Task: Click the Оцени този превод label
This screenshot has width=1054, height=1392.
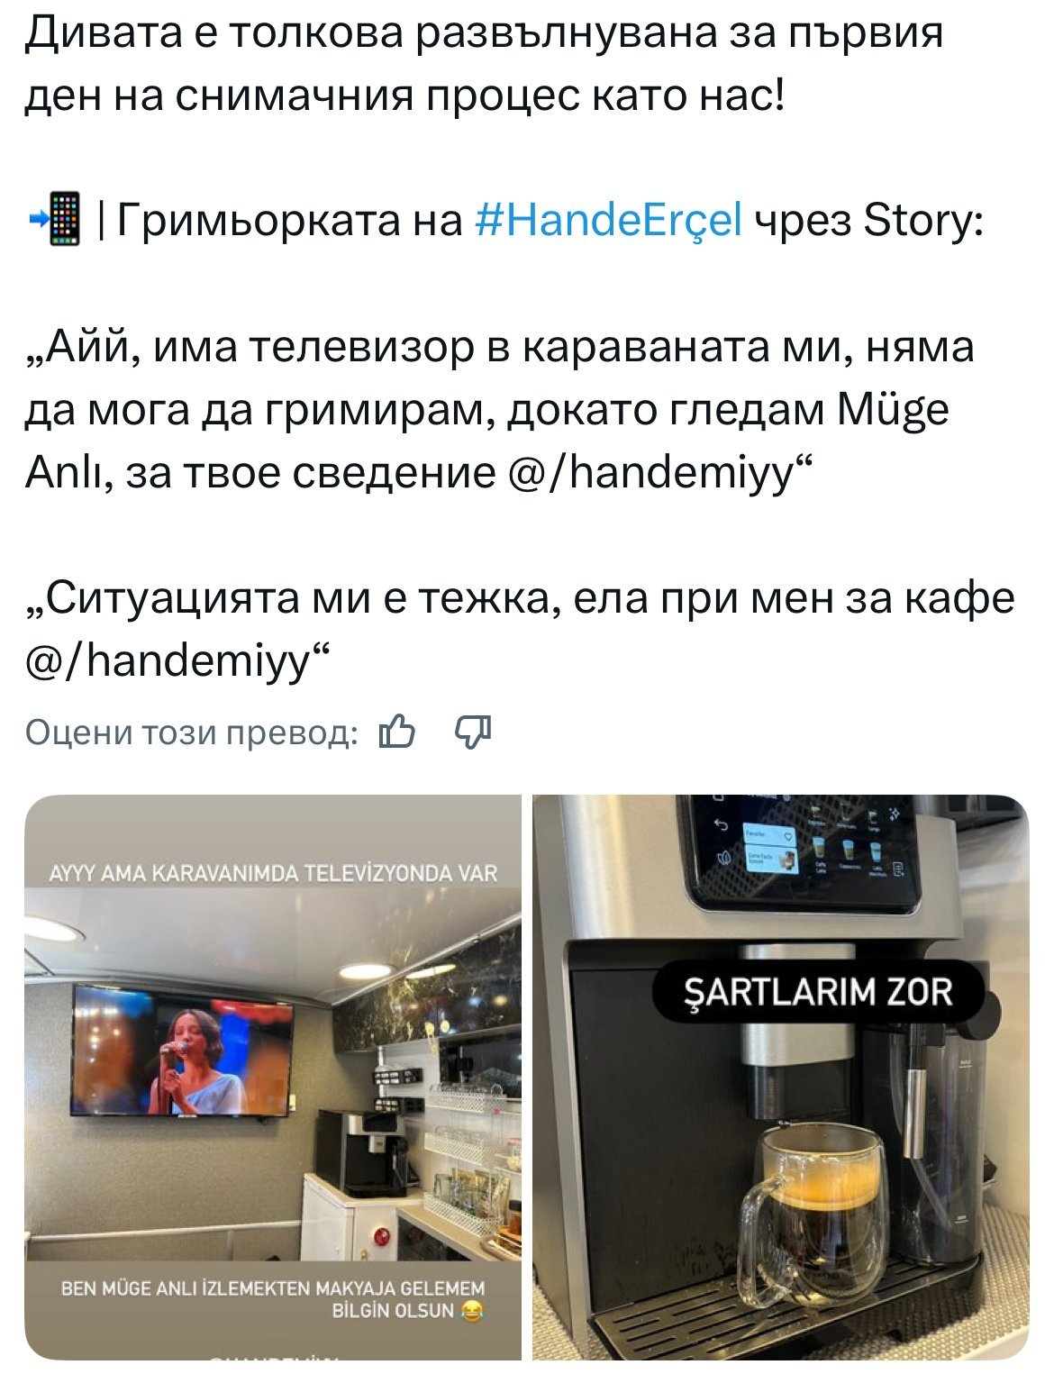Action: tap(191, 732)
